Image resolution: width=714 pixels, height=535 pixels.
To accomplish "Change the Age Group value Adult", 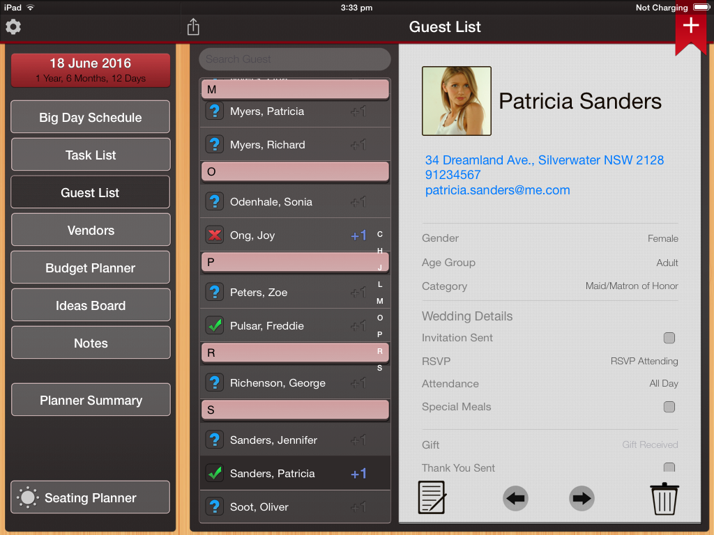I will 667,263.
